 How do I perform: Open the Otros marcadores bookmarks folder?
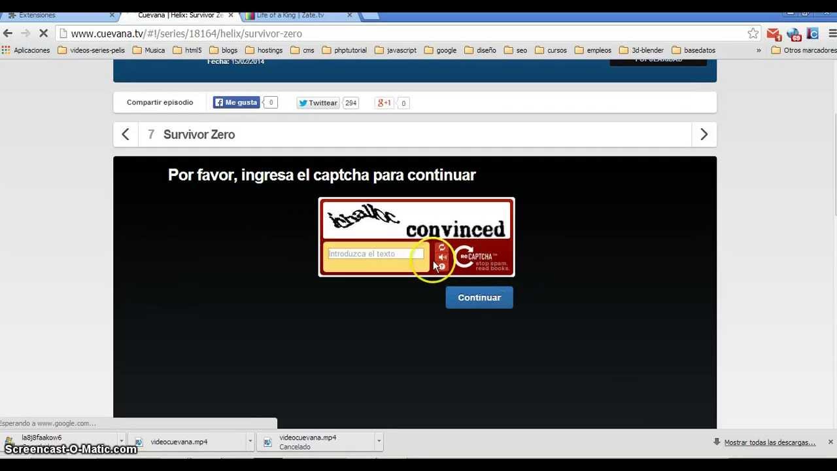point(804,50)
